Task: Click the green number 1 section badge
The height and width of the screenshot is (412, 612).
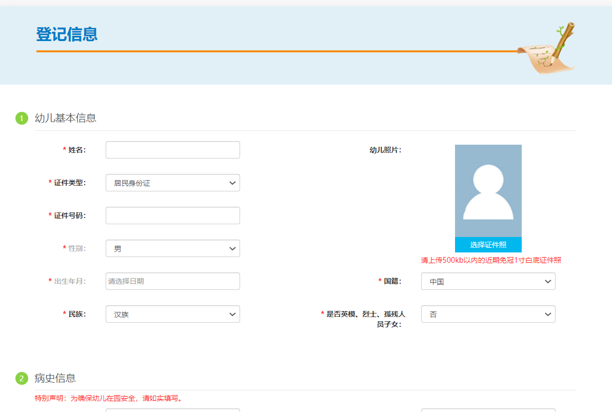Action: [22, 119]
